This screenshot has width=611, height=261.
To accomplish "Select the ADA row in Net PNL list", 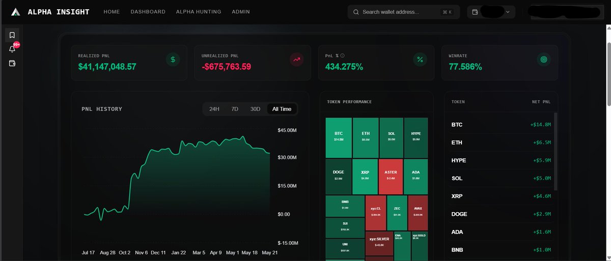I will click(501, 231).
